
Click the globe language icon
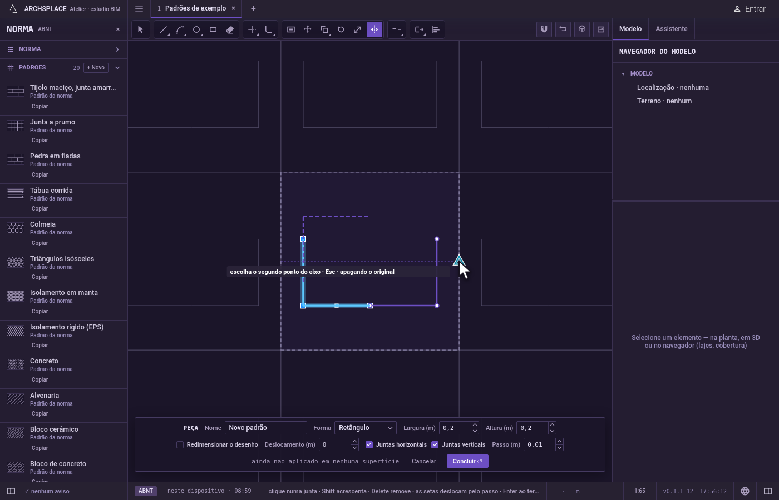[x=745, y=491]
